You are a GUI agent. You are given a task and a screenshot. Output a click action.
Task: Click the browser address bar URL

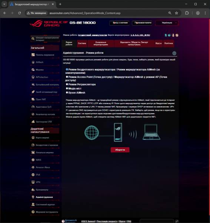coord(85,13)
